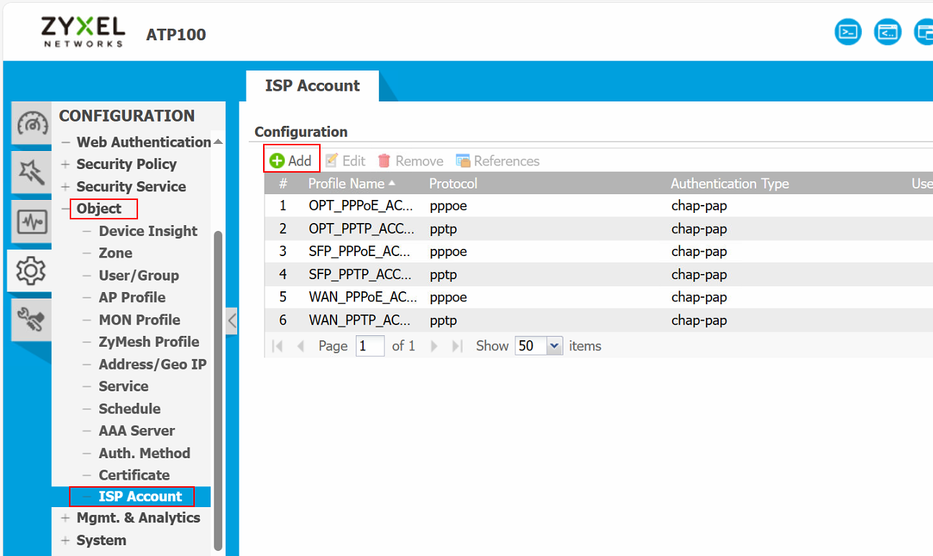Open the CLI console icon in header
The width and height of the screenshot is (933, 556).
[848, 32]
